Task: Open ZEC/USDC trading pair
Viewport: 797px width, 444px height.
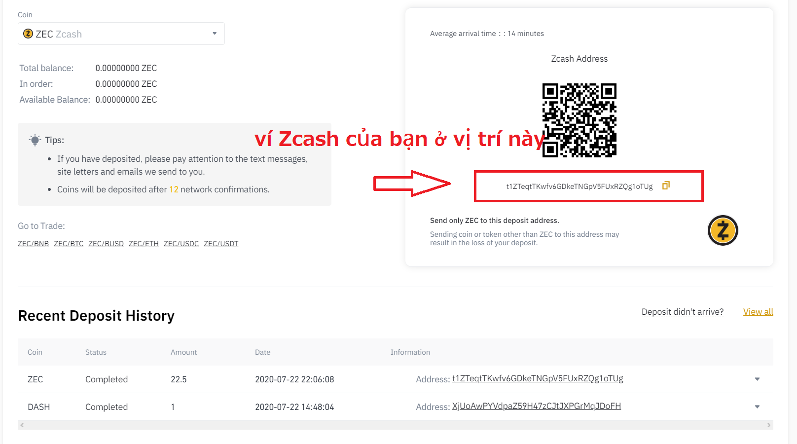Action: click(181, 244)
